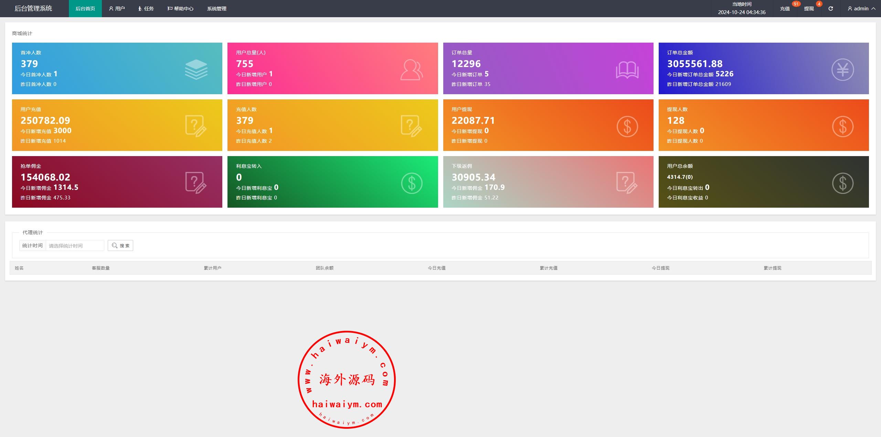Image resolution: width=881 pixels, height=437 pixels.
Task: Open 提现 notifications with 4 badge
Action: (809, 9)
